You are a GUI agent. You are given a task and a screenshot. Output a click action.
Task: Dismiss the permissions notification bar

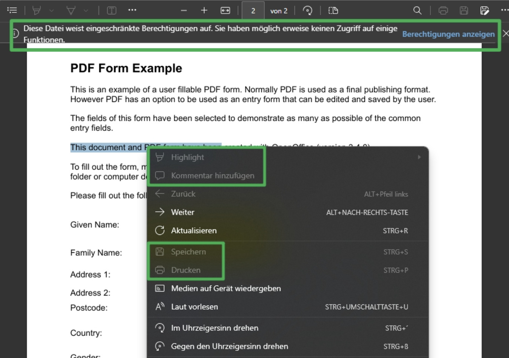(x=505, y=34)
